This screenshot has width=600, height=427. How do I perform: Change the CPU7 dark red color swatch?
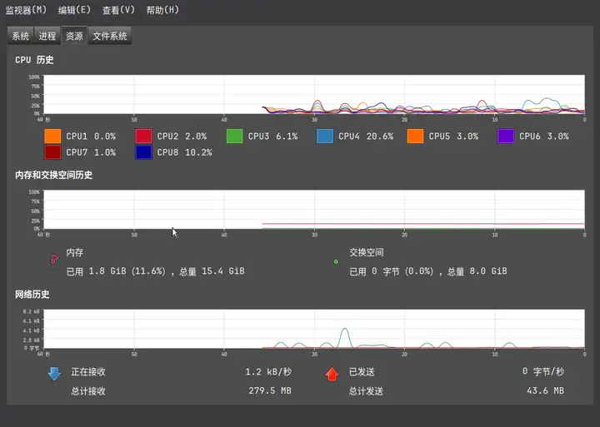pos(52,152)
